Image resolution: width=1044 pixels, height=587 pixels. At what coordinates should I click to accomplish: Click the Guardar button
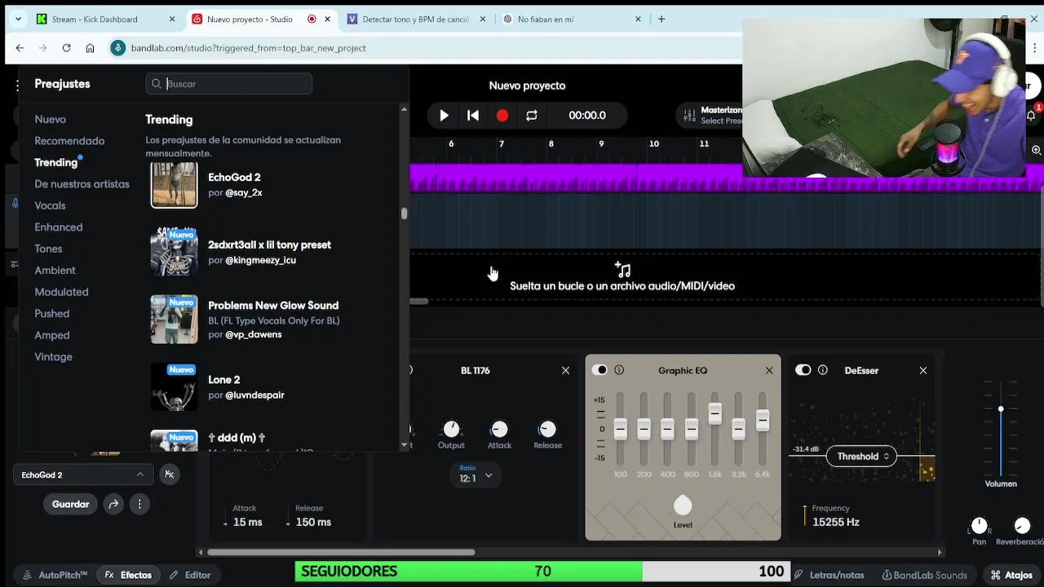click(x=71, y=504)
